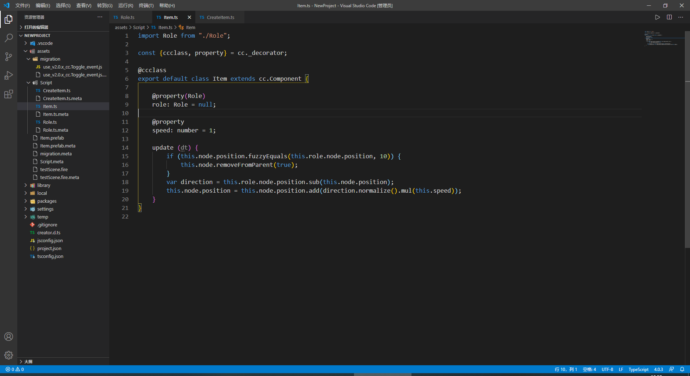This screenshot has width=690, height=376.
Task: Open the Search view in activity bar
Action: (9, 38)
